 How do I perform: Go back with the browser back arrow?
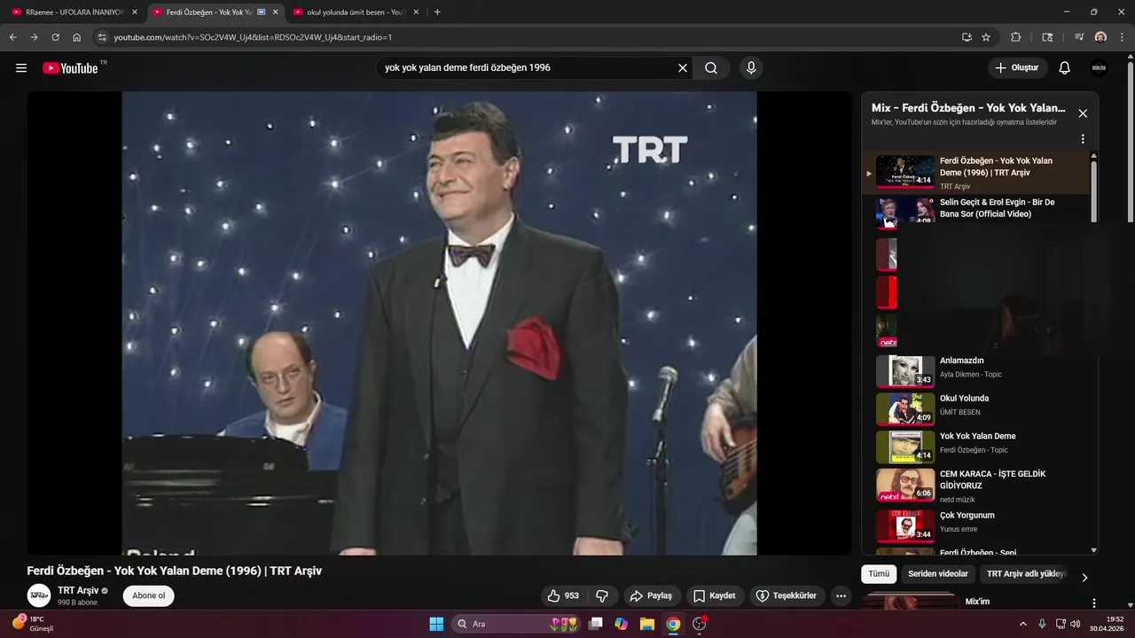tap(13, 37)
